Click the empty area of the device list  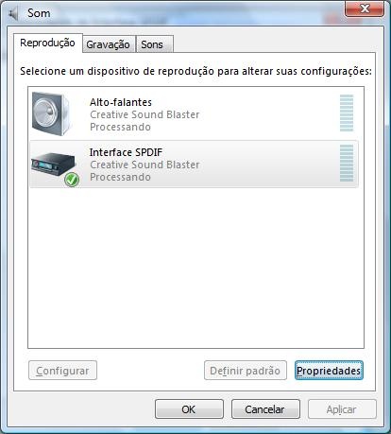point(195,268)
